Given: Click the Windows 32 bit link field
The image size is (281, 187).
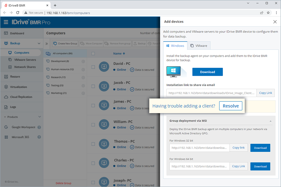Looking at the screenshot, I should pos(200,148).
